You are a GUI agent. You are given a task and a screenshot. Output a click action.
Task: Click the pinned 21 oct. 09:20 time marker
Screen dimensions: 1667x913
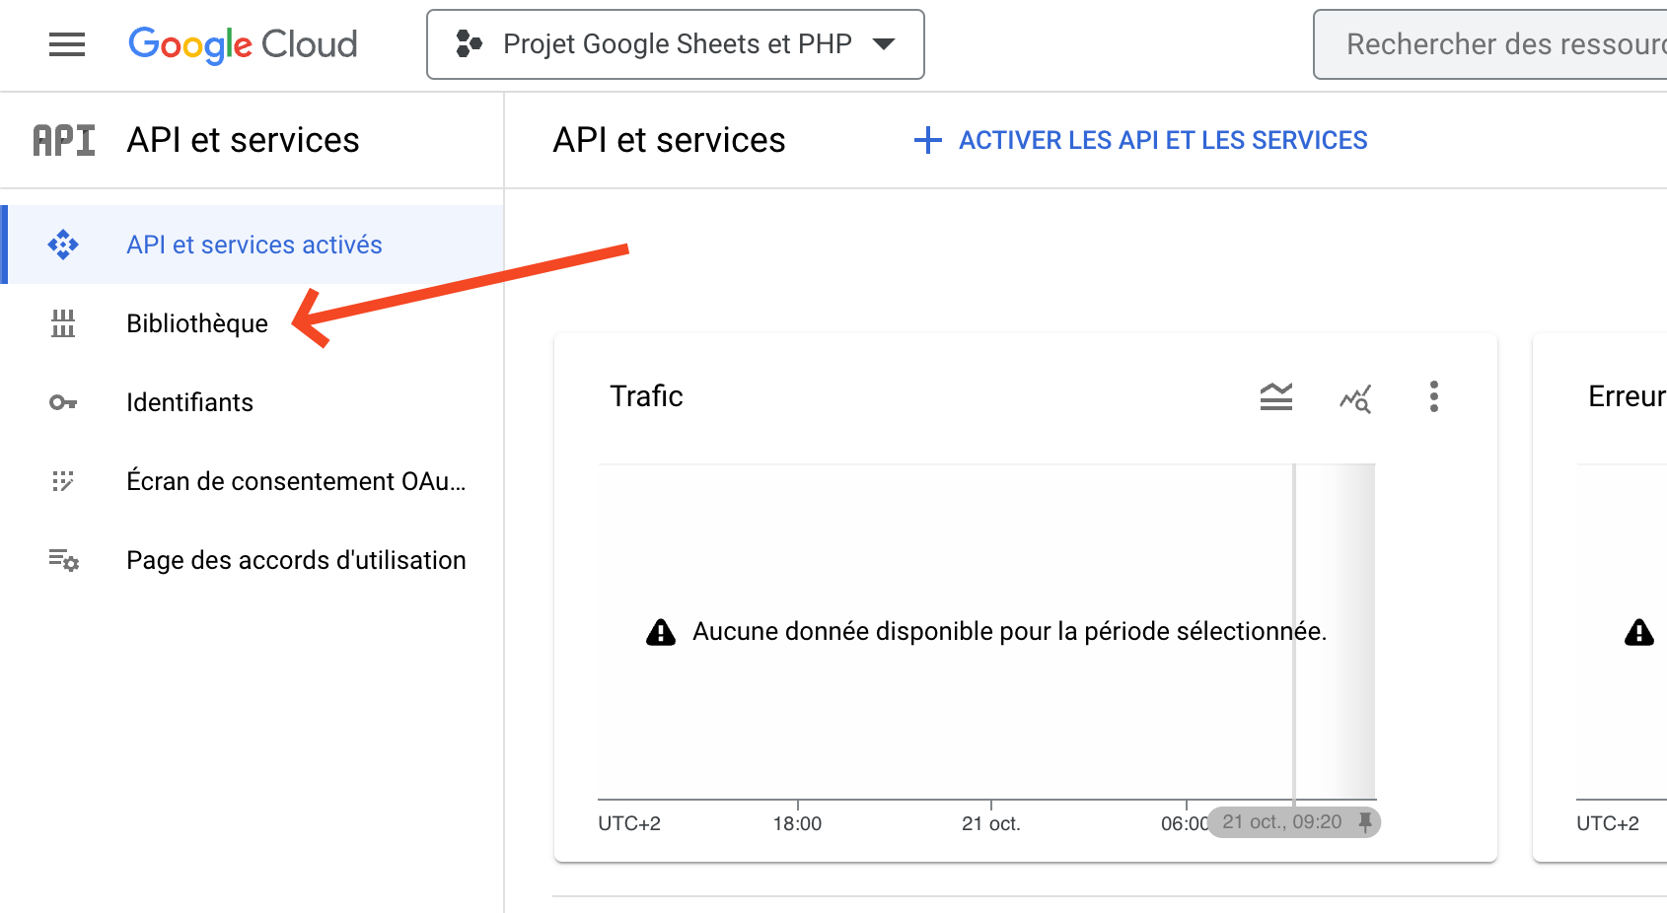(1293, 822)
